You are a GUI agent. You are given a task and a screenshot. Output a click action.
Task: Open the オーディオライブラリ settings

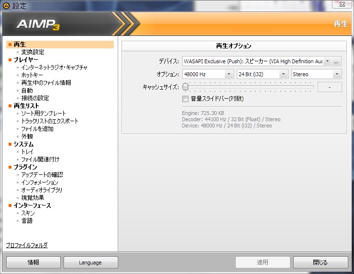point(42,190)
